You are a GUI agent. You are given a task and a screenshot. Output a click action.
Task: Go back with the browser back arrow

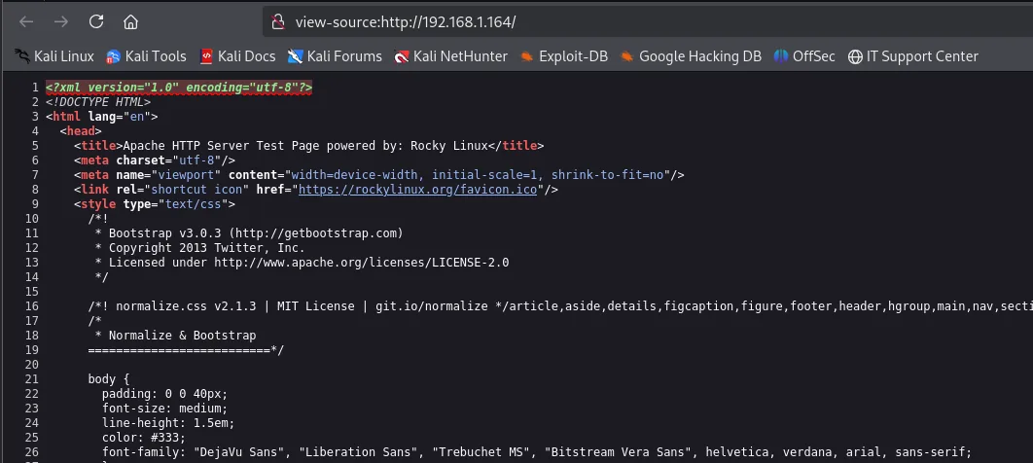pyautogui.click(x=26, y=21)
